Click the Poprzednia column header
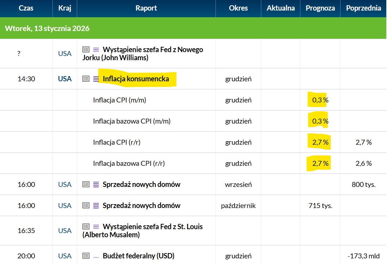This screenshot has width=387, height=264. (x=363, y=8)
